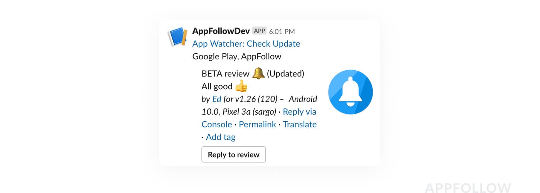
Task: Click the (Updated) status text
Action: point(285,73)
